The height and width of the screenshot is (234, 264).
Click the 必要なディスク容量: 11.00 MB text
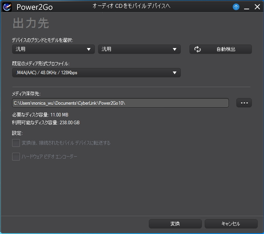coord(40,115)
